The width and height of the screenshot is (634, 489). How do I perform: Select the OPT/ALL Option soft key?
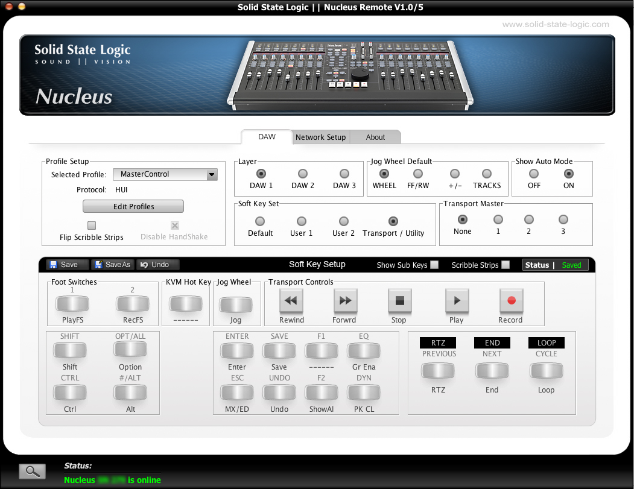(x=130, y=350)
